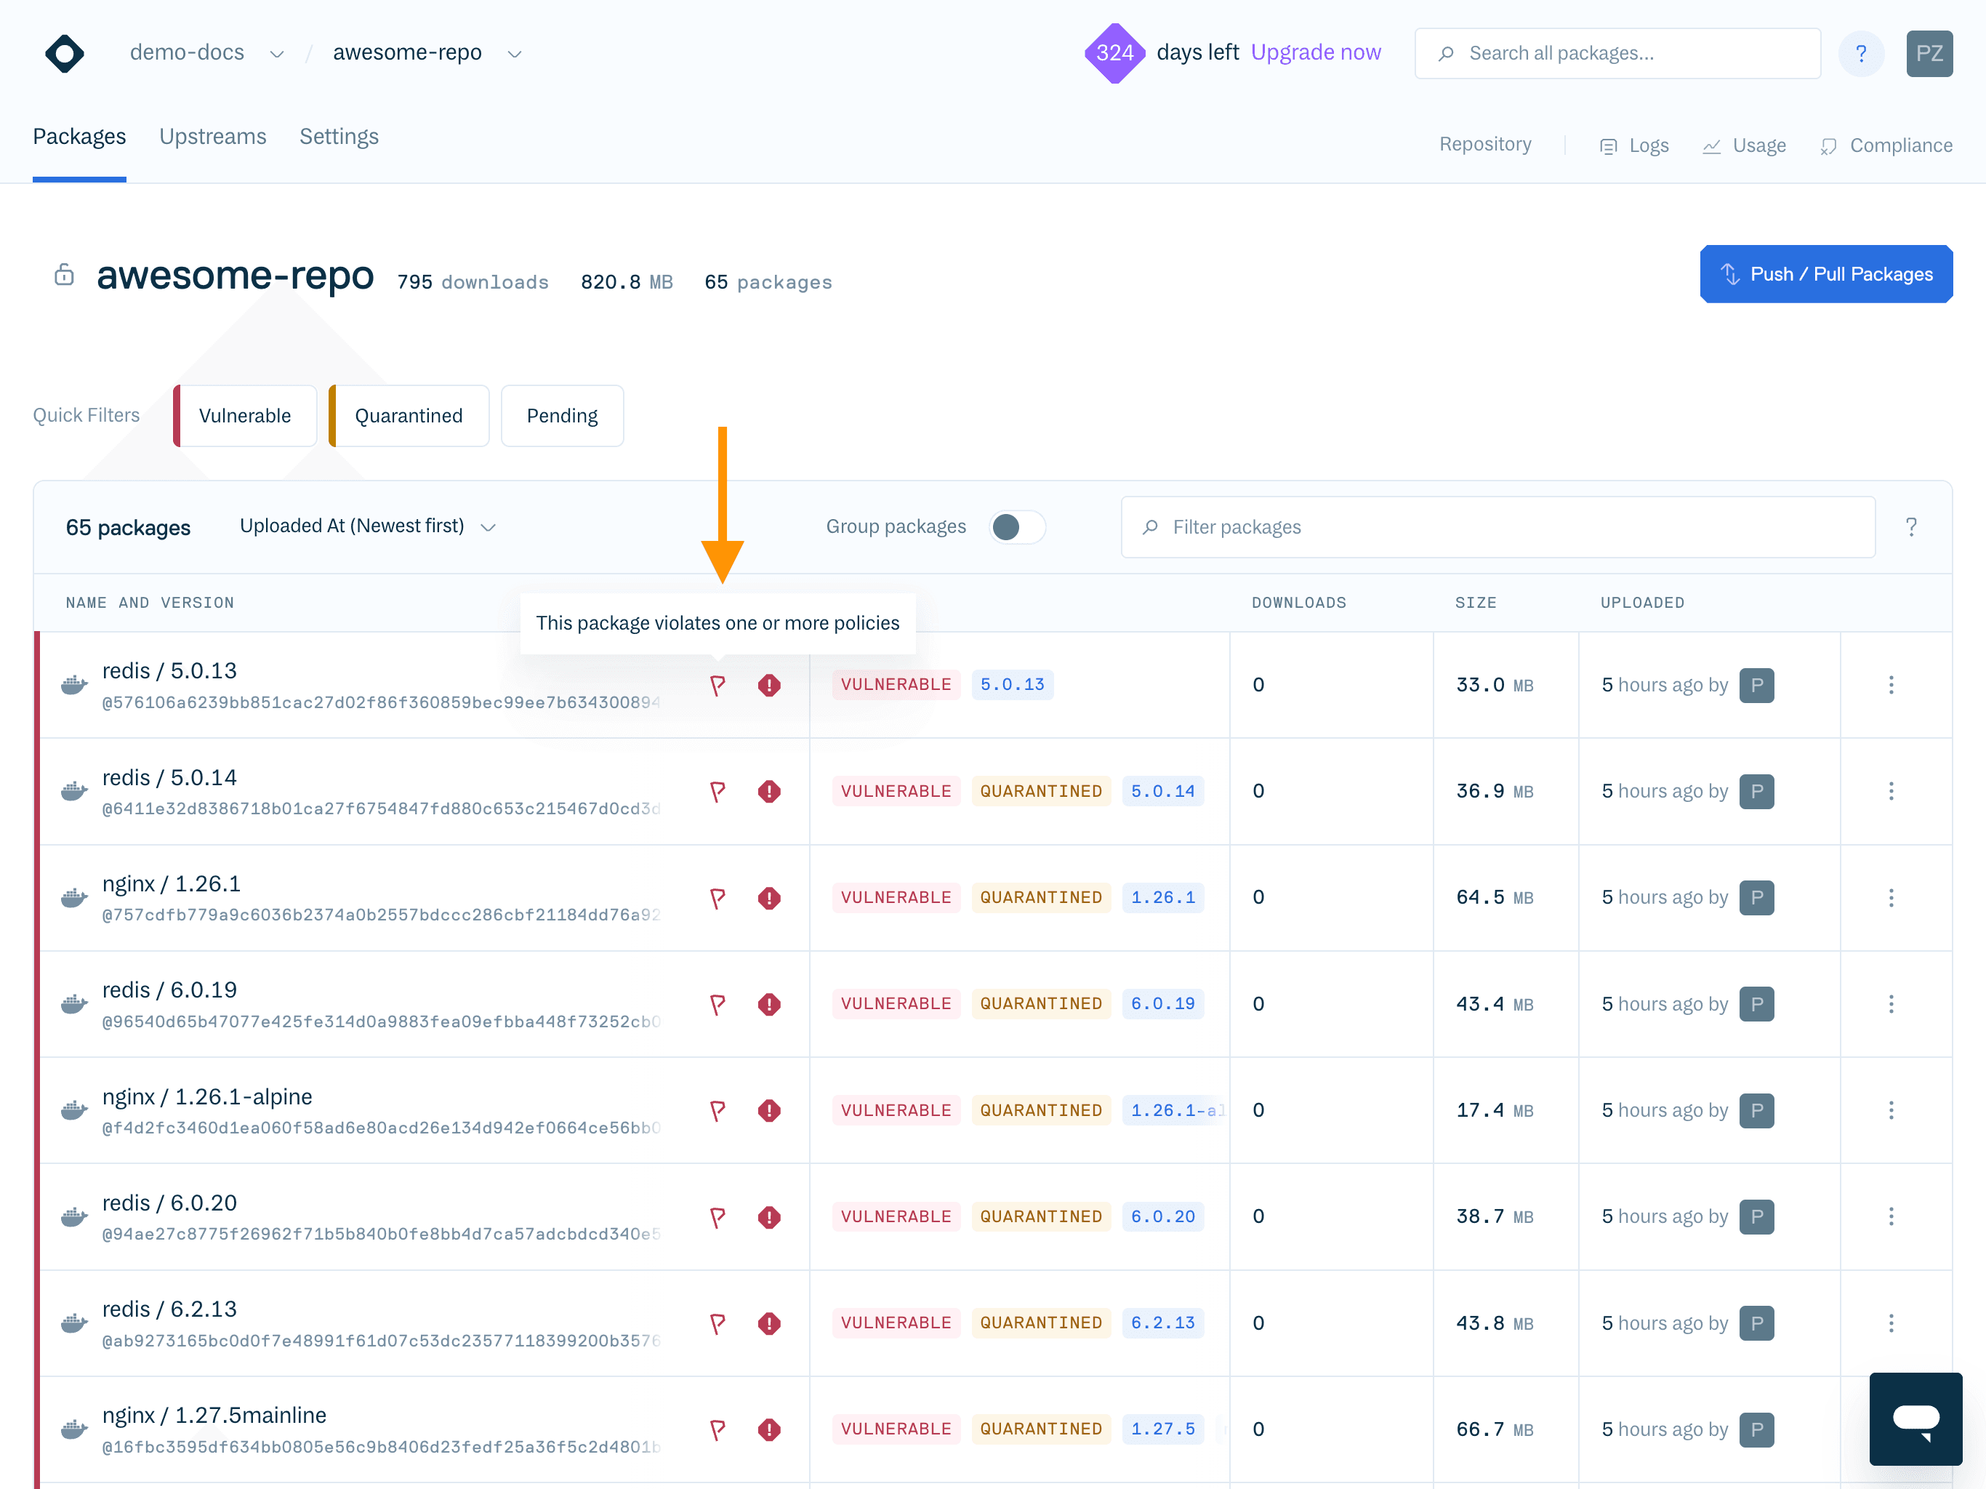The image size is (1986, 1489).
Task: Click the Cloudsmith logo icon
Action: click(65, 54)
